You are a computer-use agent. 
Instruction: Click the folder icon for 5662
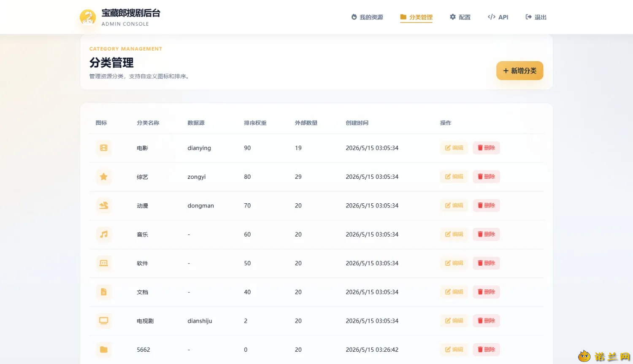(104, 350)
